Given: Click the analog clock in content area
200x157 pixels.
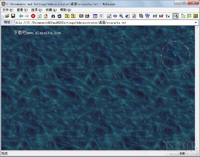Looking at the screenshot, I should [175, 56].
